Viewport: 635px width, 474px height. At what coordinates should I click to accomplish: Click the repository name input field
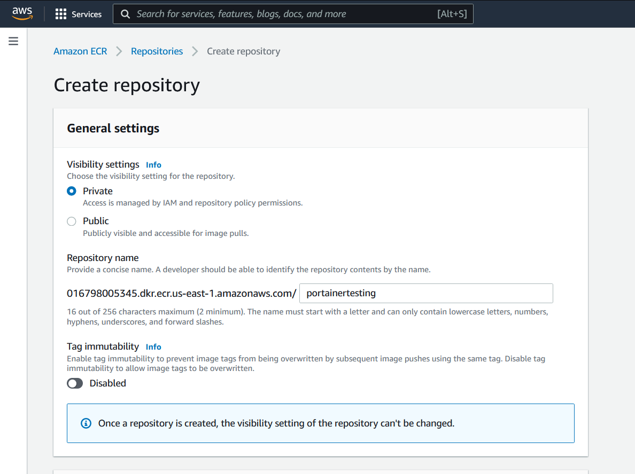tap(426, 293)
